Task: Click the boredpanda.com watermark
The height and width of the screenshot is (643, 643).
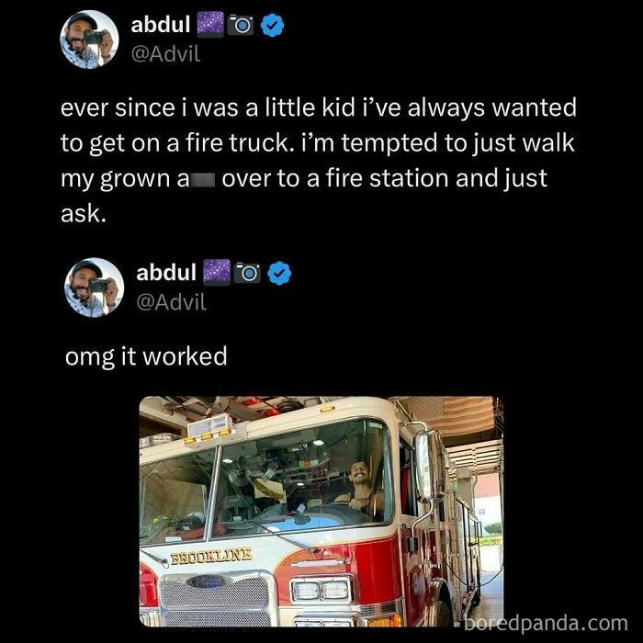Action: click(x=546, y=624)
